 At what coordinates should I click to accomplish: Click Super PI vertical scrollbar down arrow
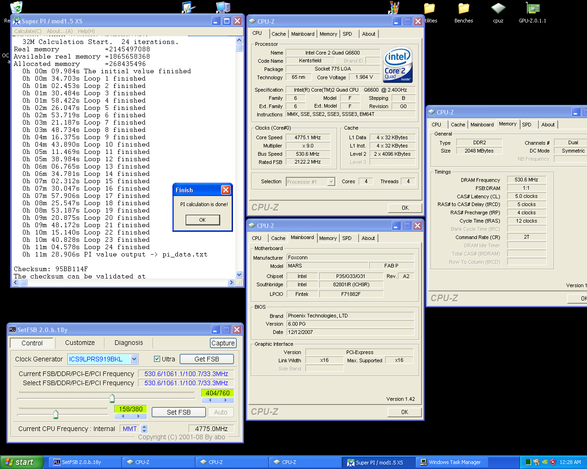tap(239, 275)
